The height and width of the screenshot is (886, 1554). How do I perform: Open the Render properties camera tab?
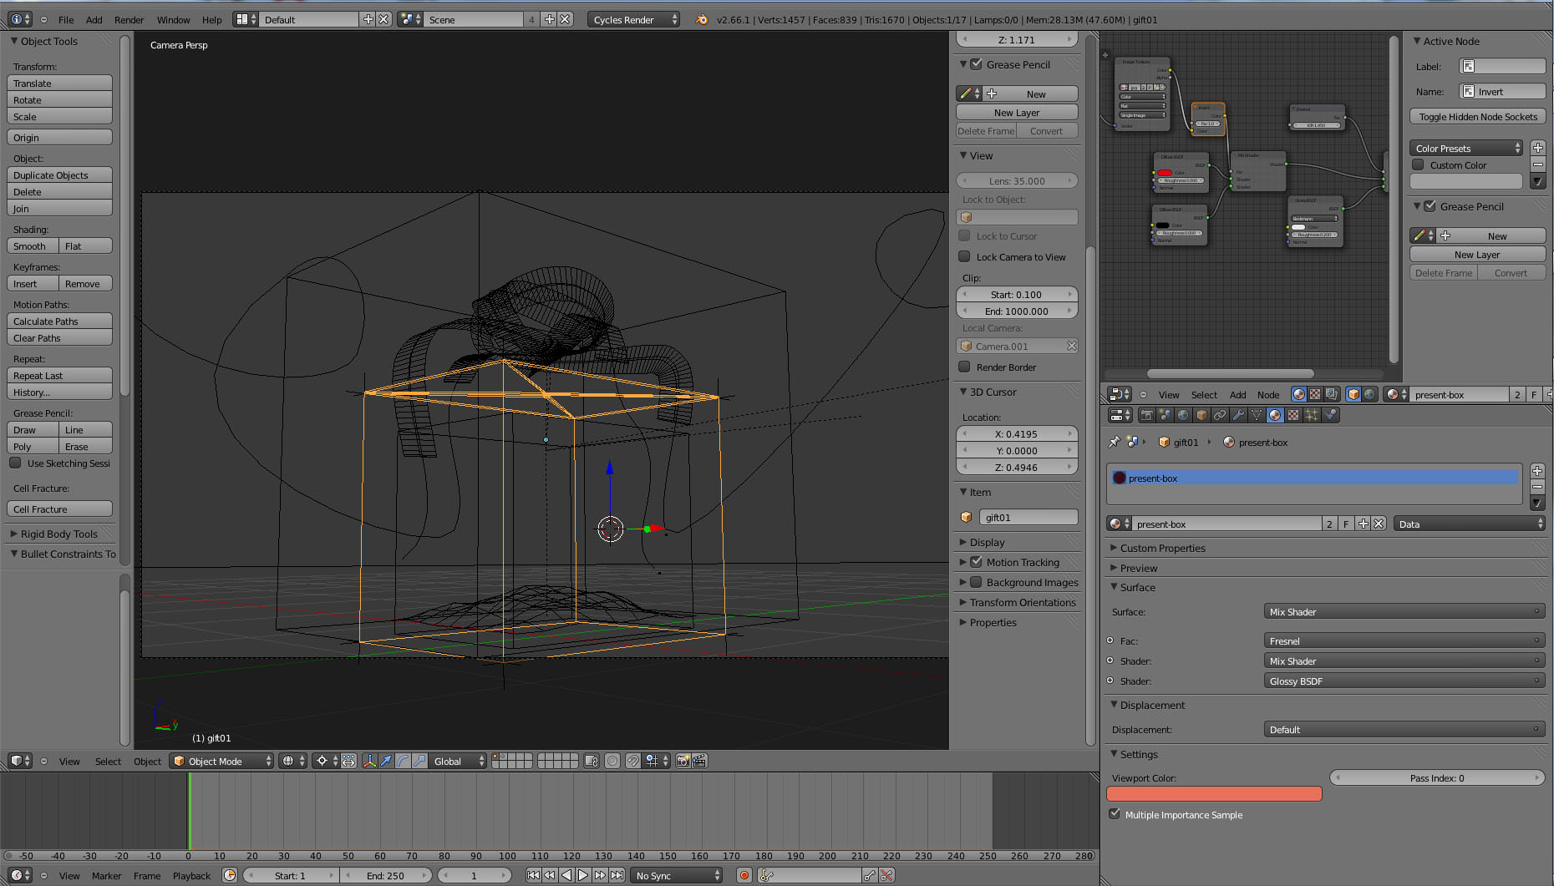click(1146, 415)
